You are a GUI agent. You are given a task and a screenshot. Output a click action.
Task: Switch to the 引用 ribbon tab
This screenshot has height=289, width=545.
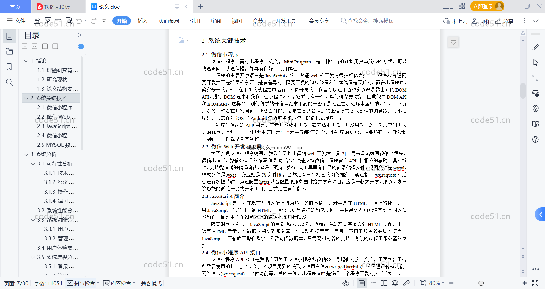coord(195,21)
